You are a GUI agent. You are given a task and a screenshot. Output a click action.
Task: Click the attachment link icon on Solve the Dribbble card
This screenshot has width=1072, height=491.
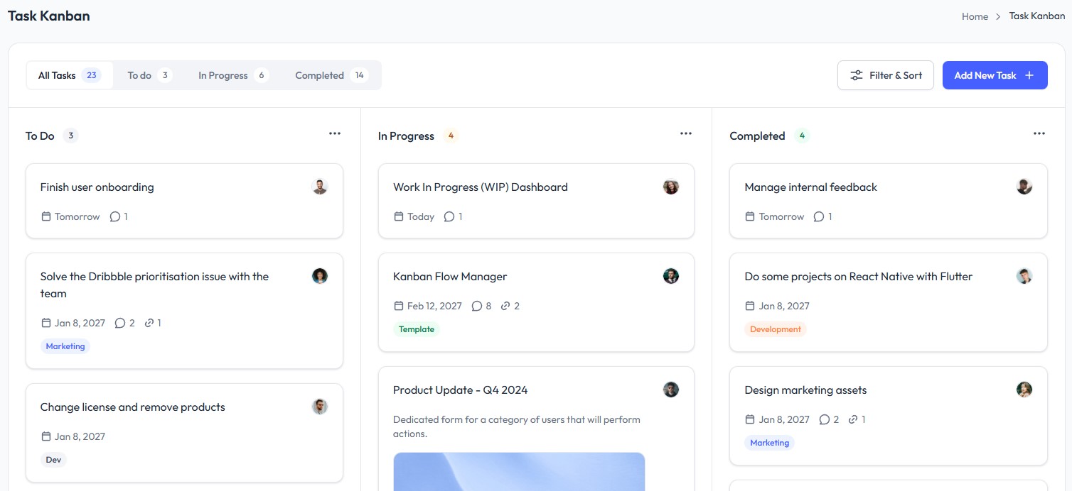151,323
